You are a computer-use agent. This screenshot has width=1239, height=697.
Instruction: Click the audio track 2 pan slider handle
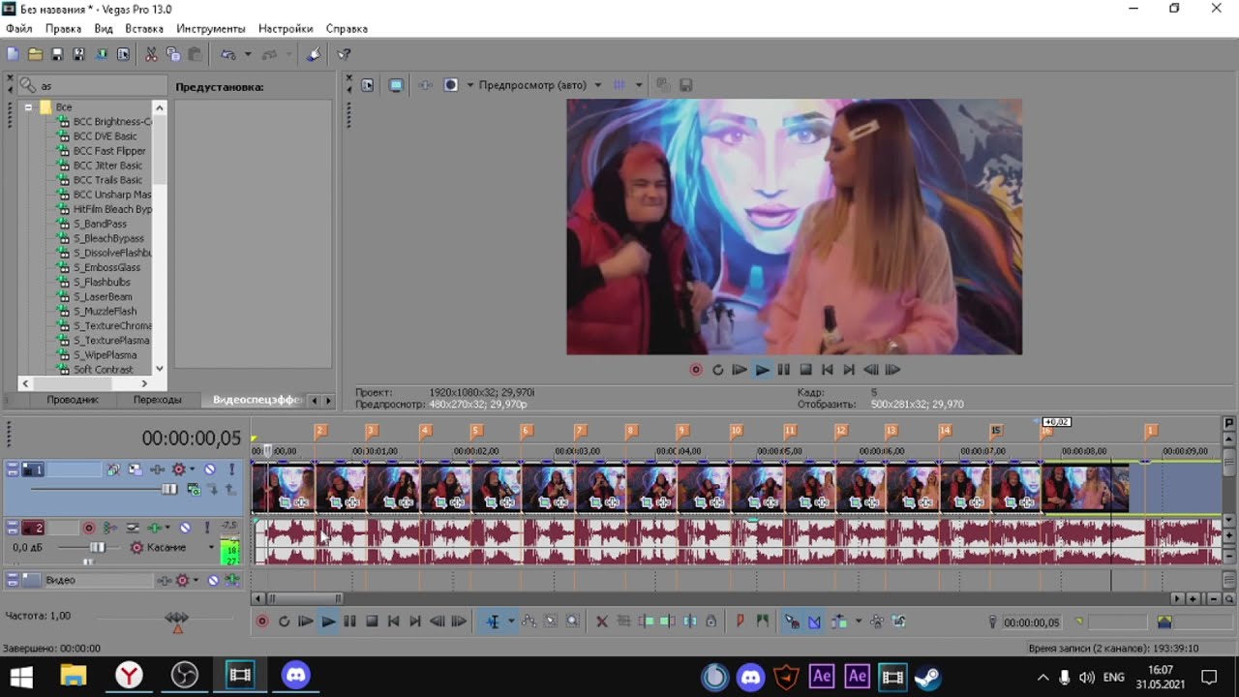(x=88, y=561)
